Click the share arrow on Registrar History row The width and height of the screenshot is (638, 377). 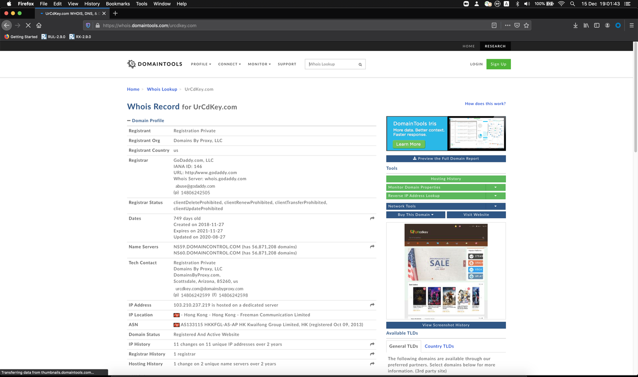(x=372, y=354)
